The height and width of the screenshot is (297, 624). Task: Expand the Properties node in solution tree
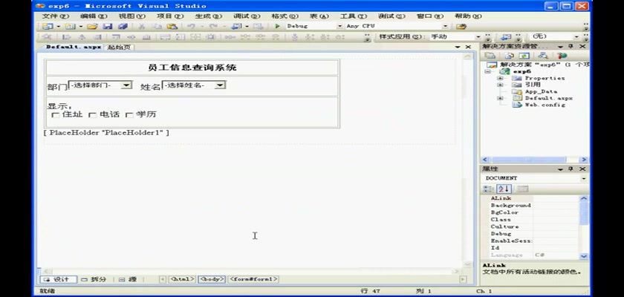coord(500,78)
